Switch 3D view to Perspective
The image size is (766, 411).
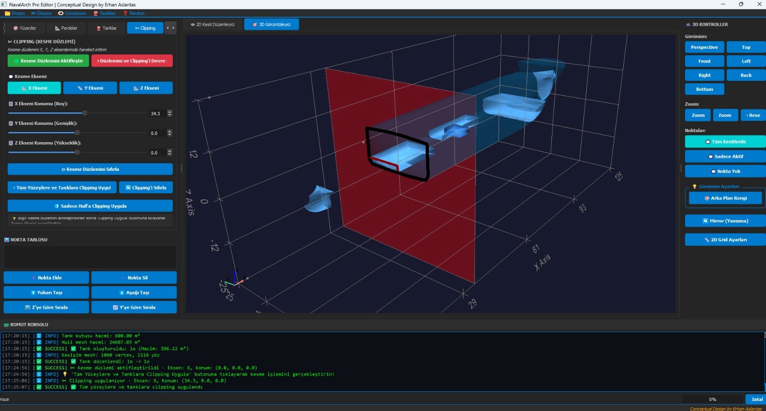[x=704, y=47]
